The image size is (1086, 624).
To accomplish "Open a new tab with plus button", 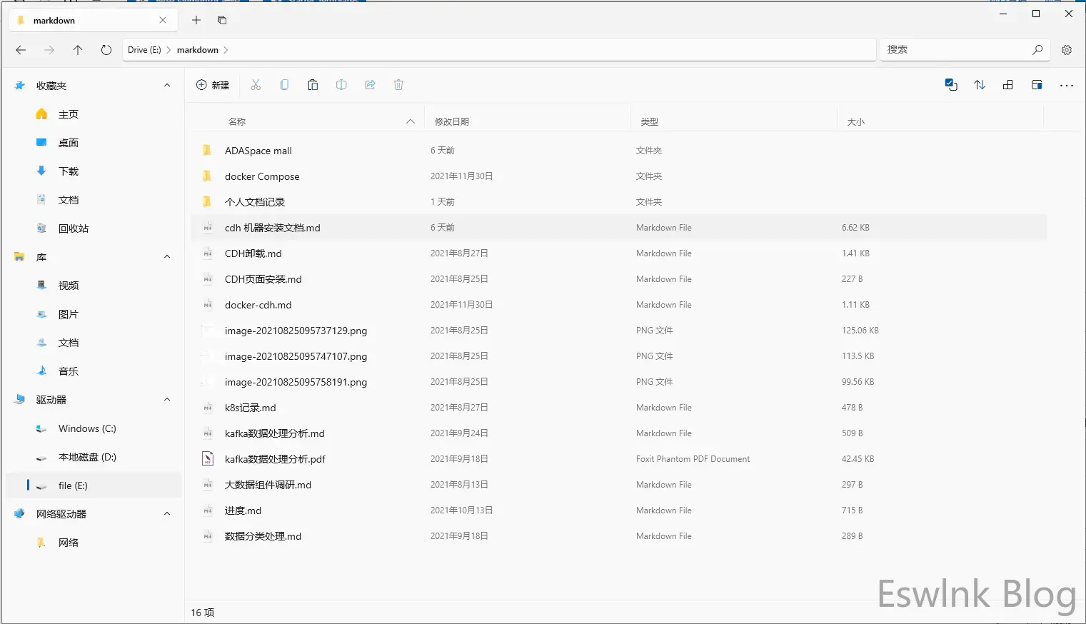I will (x=196, y=20).
